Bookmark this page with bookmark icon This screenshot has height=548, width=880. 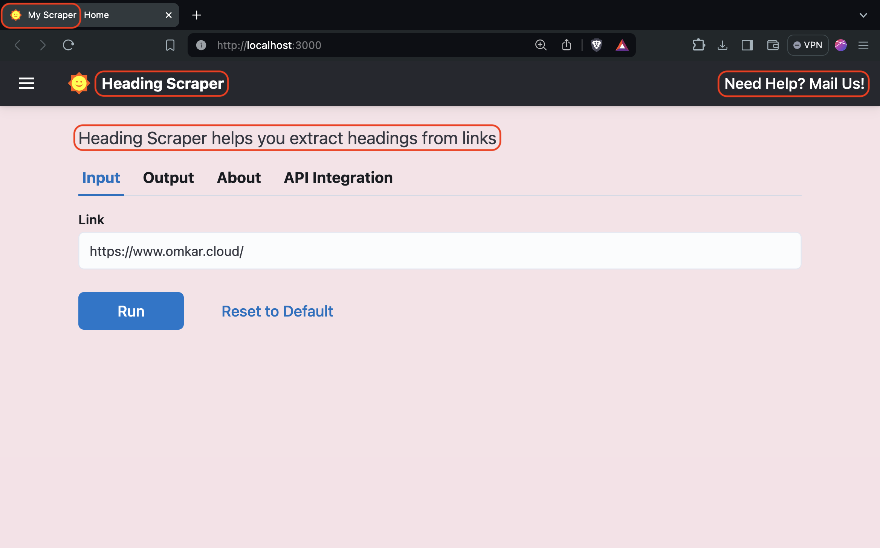[170, 45]
